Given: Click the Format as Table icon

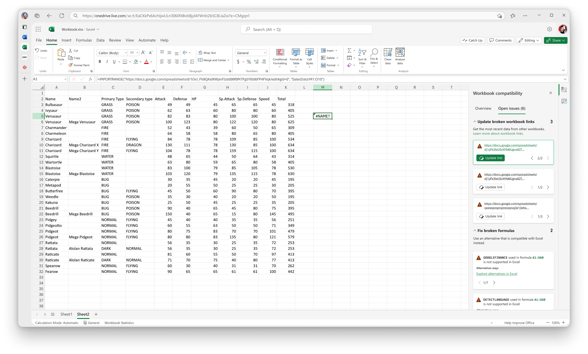Looking at the screenshot, I should 296,52.
